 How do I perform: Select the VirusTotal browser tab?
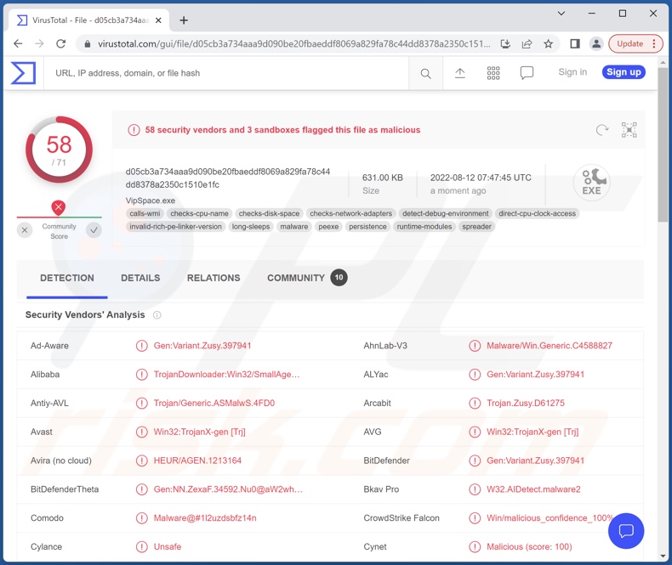pyautogui.click(x=88, y=20)
